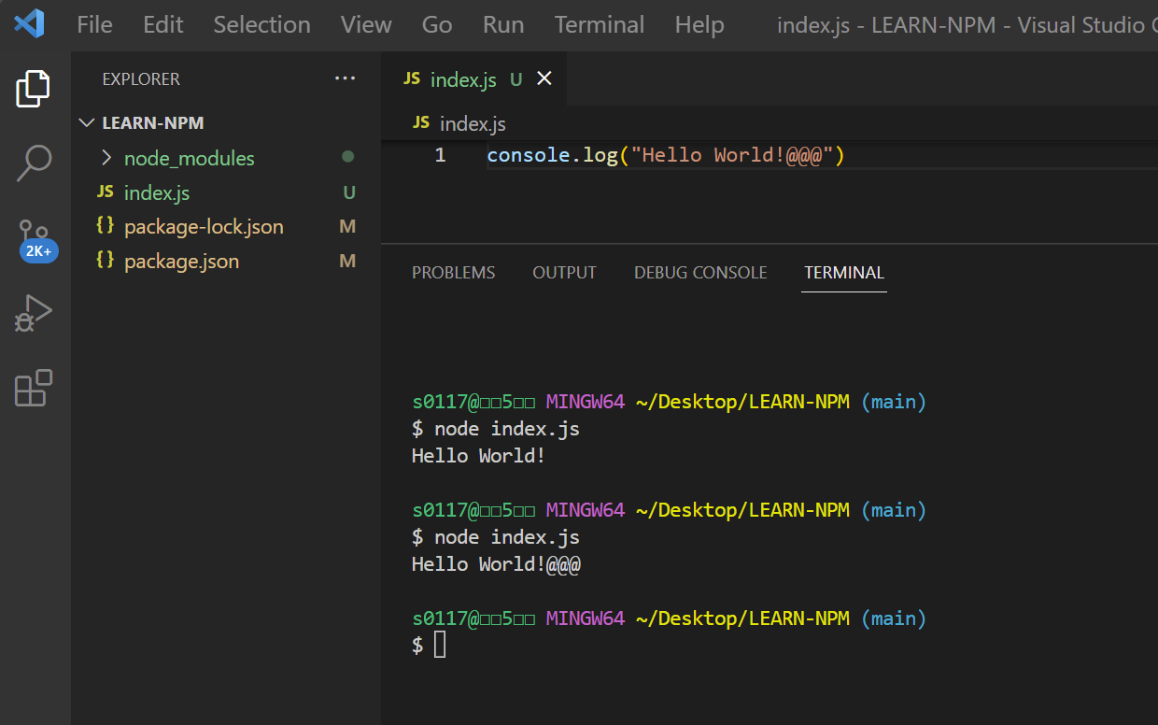Open the Edit menu
The image size is (1158, 725).
click(x=163, y=24)
